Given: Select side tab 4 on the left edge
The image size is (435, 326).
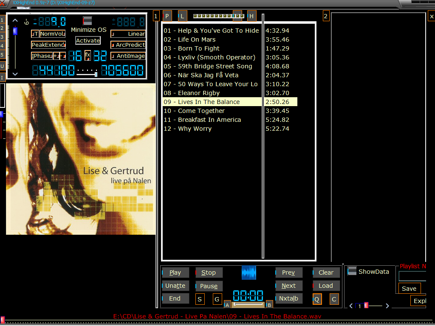Looking at the screenshot, I should [x=2, y=46].
